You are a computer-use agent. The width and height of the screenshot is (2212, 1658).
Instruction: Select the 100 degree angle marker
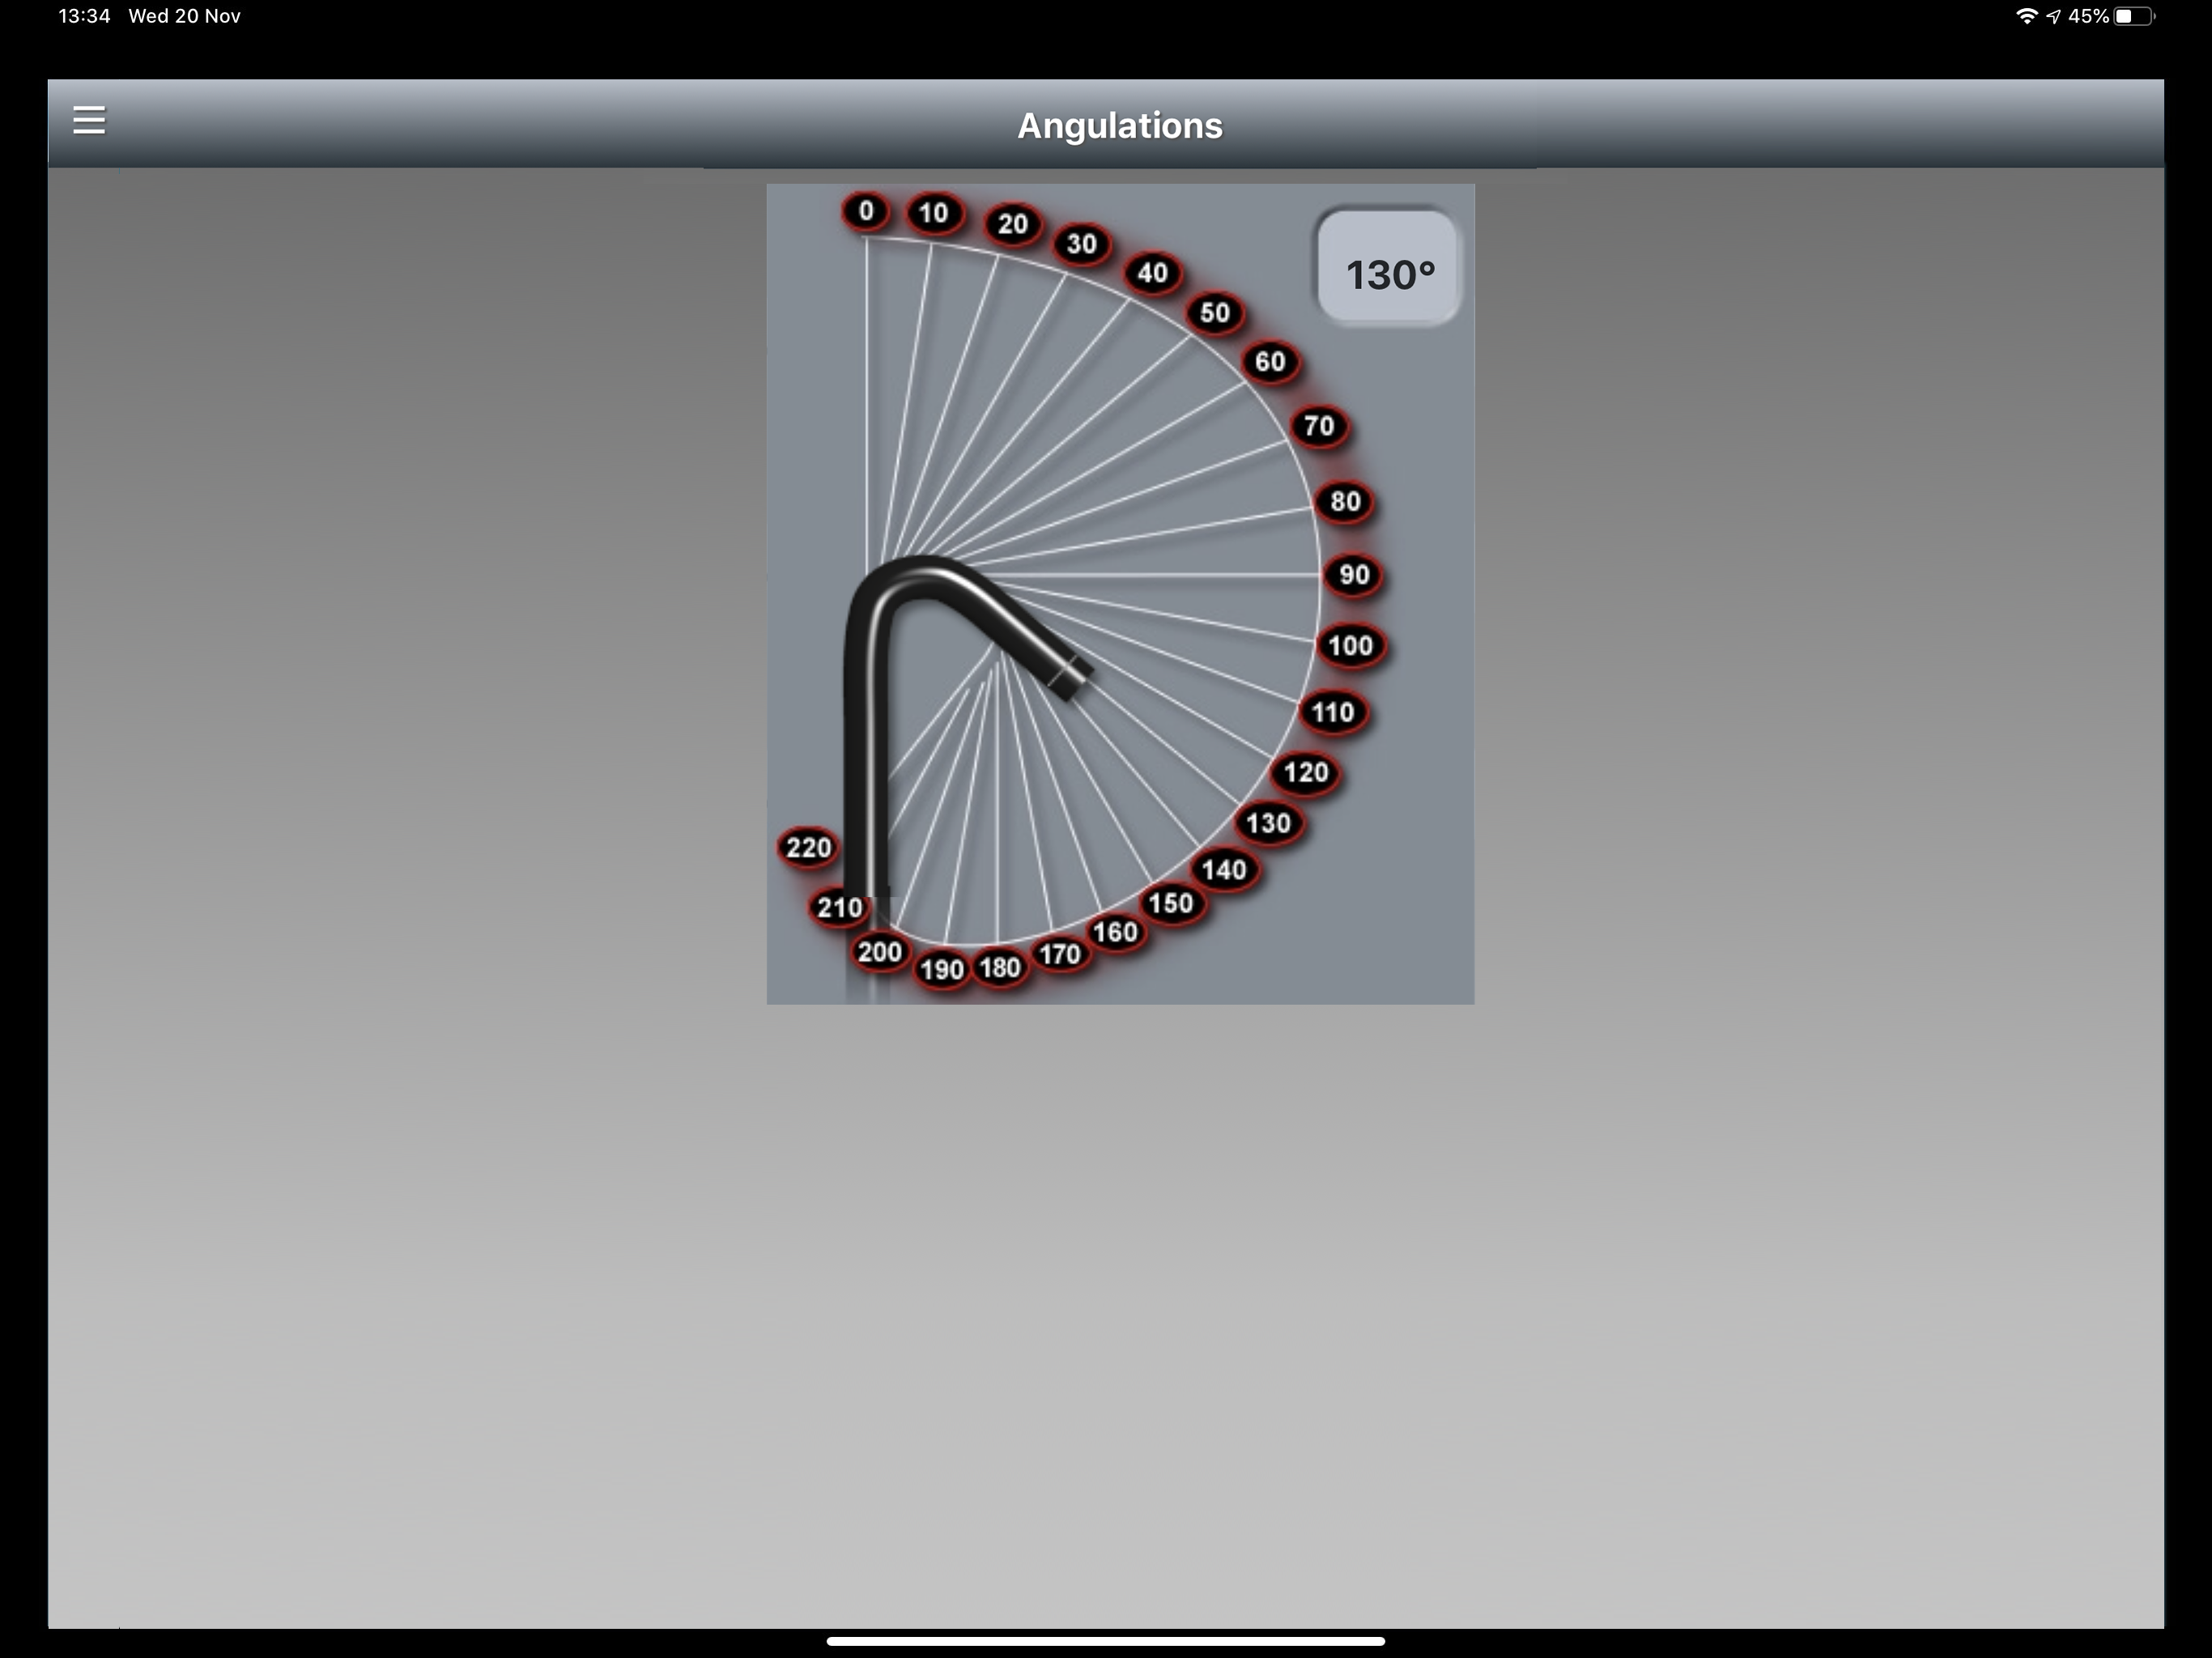pos(1350,646)
